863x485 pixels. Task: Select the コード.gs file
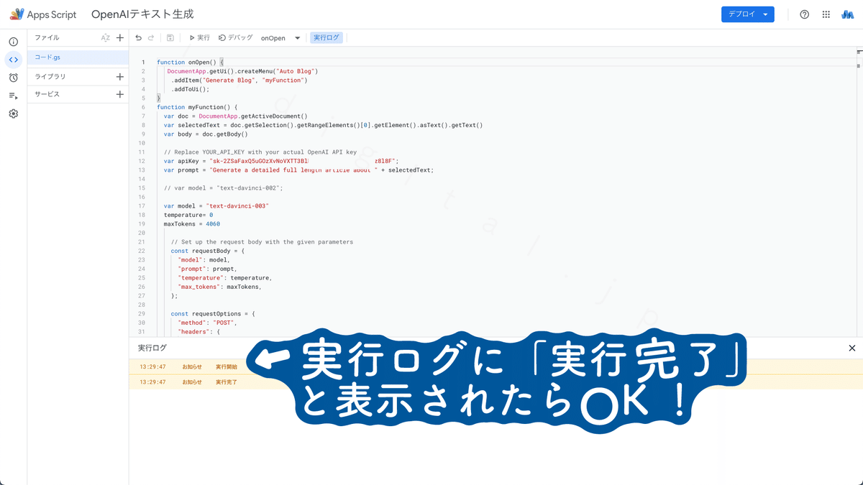pos(78,57)
